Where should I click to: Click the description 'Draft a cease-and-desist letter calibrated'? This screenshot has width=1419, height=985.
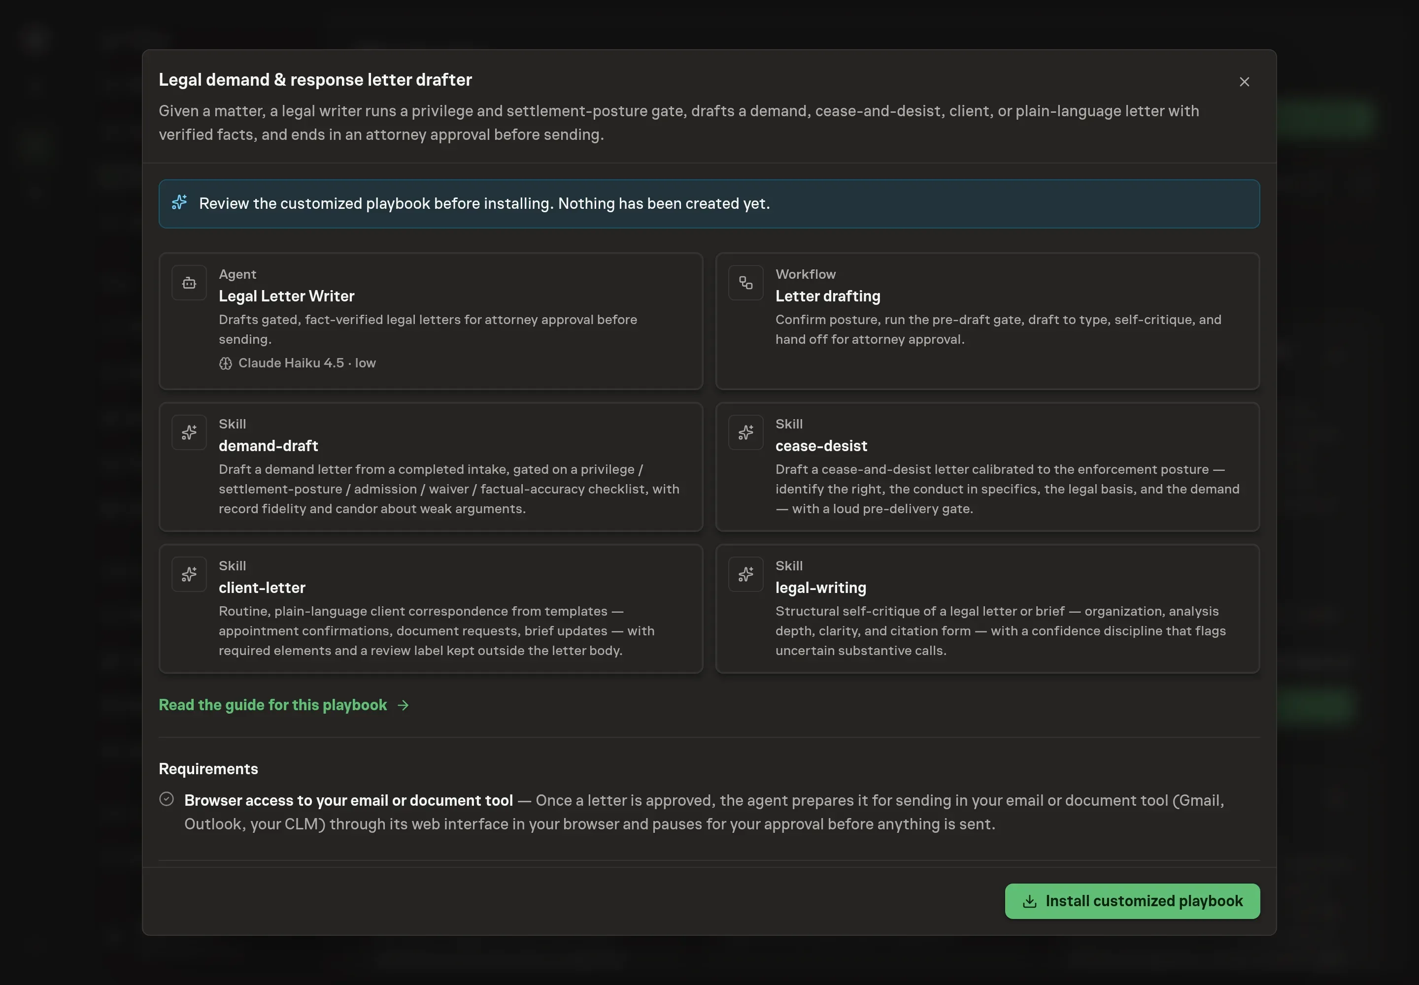tap(1007, 489)
